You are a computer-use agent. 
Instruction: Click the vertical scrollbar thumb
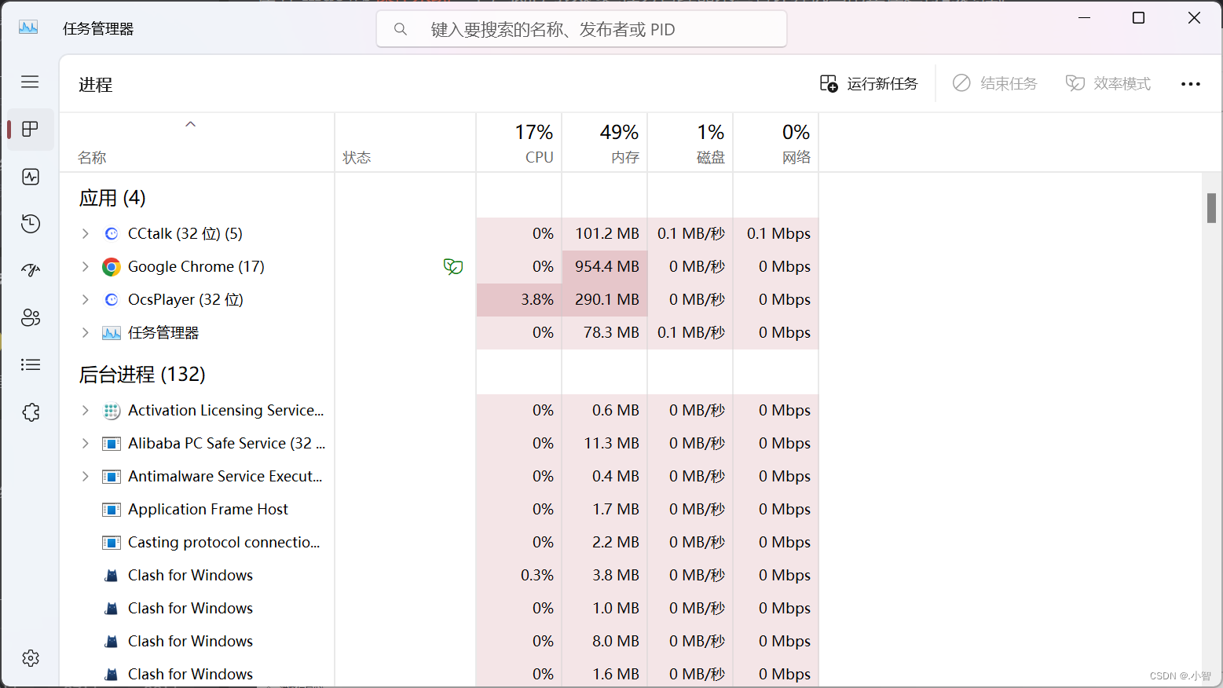coord(1211,208)
